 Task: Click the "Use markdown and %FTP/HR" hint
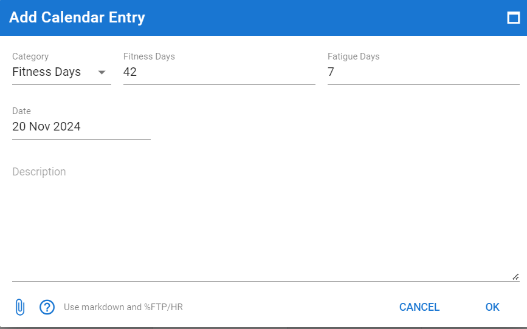click(123, 307)
